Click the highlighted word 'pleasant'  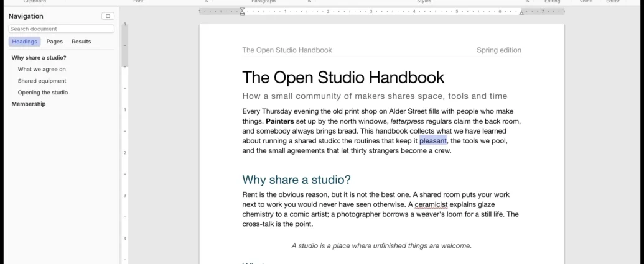(x=433, y=141)
